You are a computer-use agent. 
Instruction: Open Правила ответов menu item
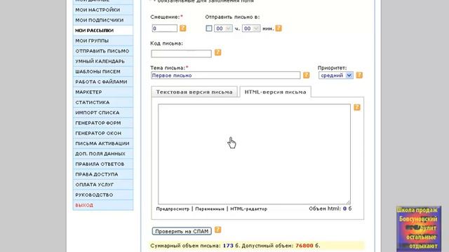pos(103,164)
